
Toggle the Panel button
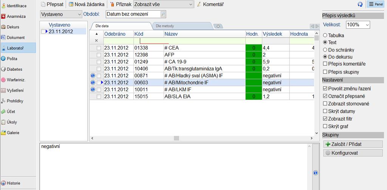coord(375,4)
